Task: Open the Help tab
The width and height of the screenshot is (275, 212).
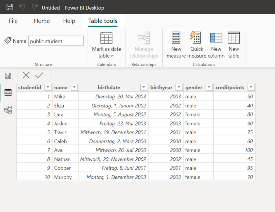Action: pyautogui.click(x=69, y=21)
